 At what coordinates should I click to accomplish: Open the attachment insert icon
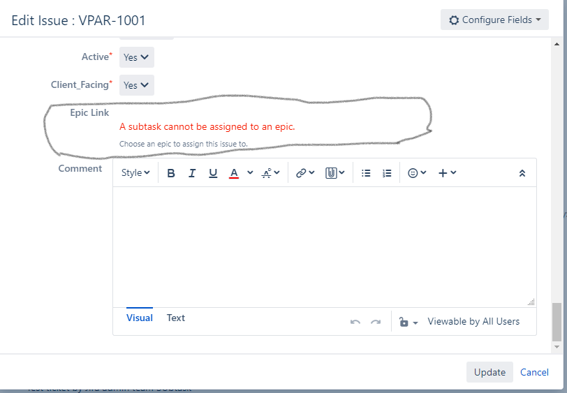click(331, 173)
